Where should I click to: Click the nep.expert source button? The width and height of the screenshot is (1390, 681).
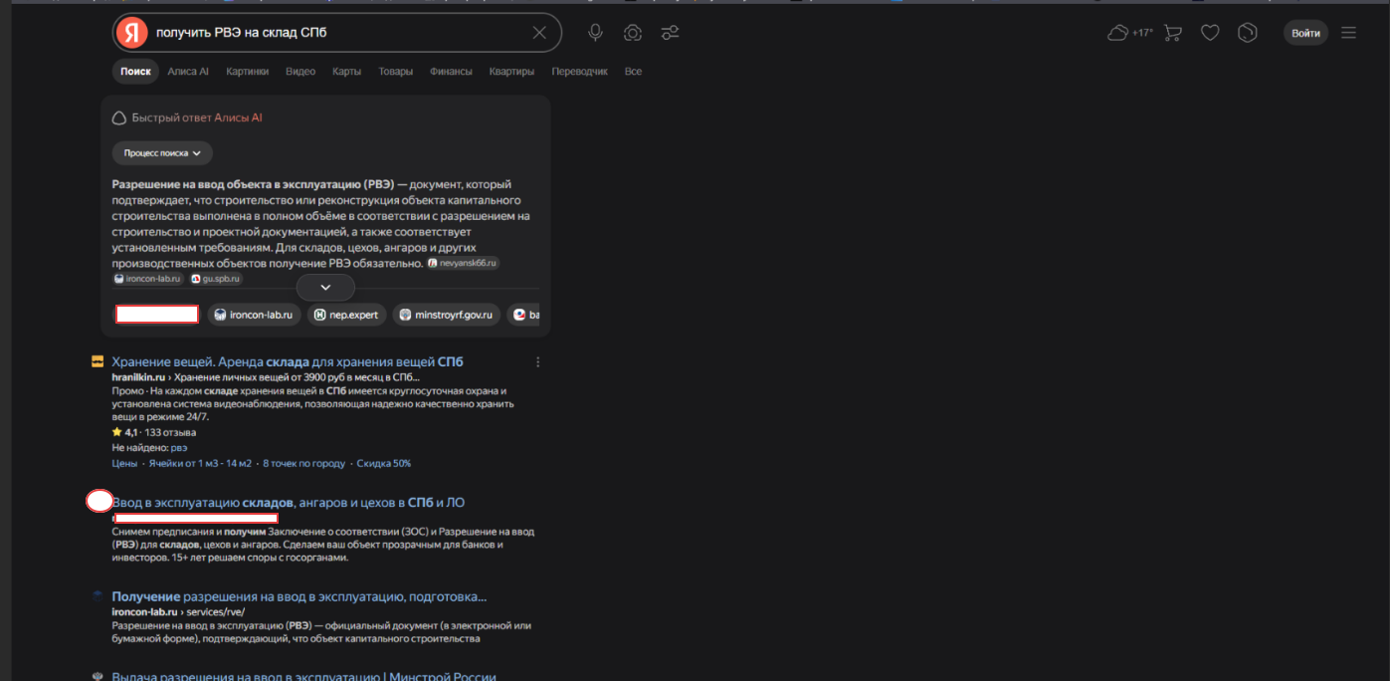tap(346, 315)
